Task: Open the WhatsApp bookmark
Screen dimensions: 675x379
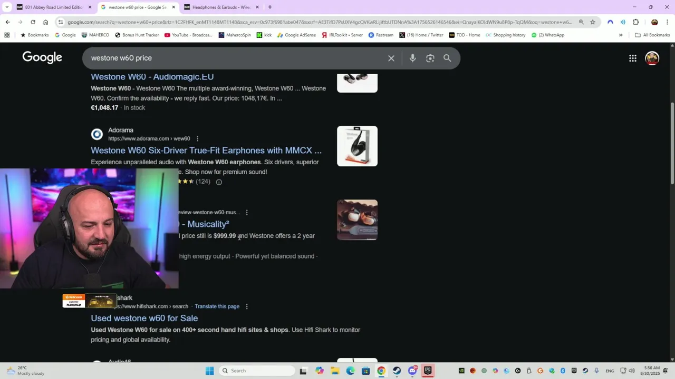Action: point(548,35)
